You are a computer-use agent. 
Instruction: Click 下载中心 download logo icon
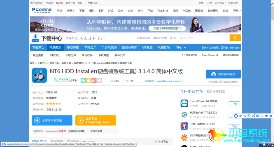[x=35, y=38]
